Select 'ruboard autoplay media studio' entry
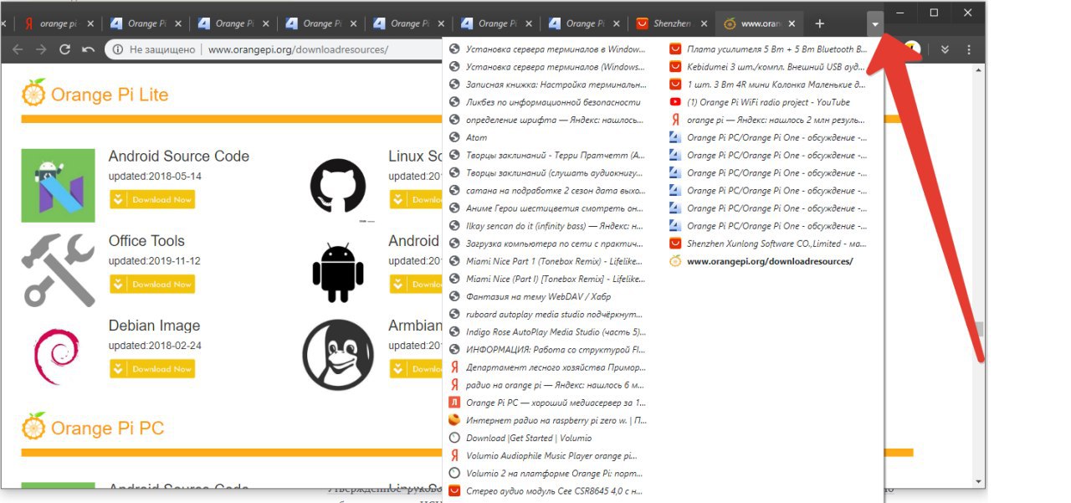Viewport: 1071px width, 503px height. click(546, 314)
